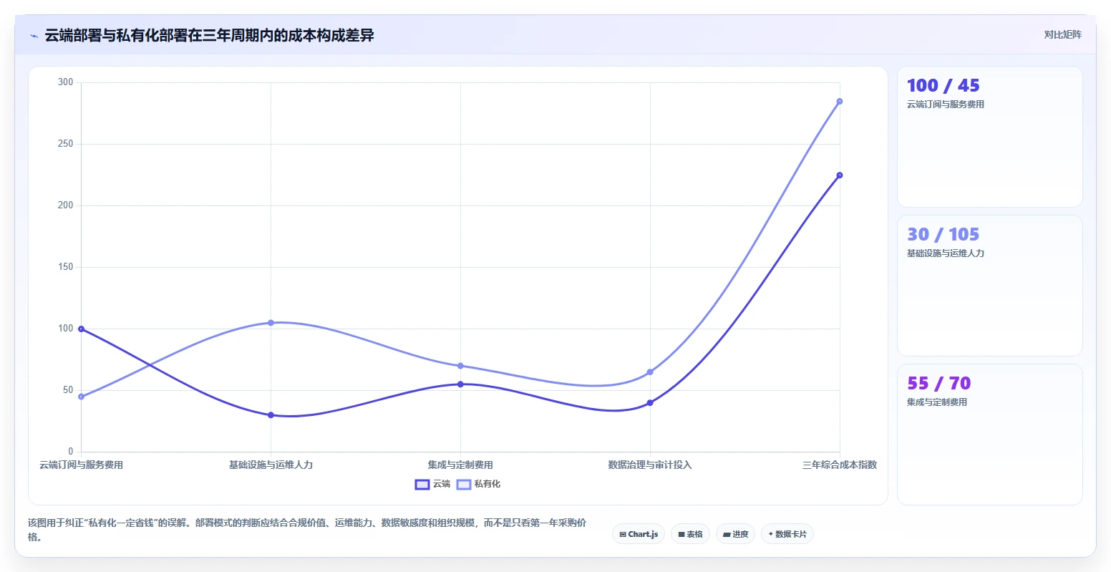Toggle the 云端 series in the chart legend
Viewport: 1111px width, 572px height.
[432, 485]
